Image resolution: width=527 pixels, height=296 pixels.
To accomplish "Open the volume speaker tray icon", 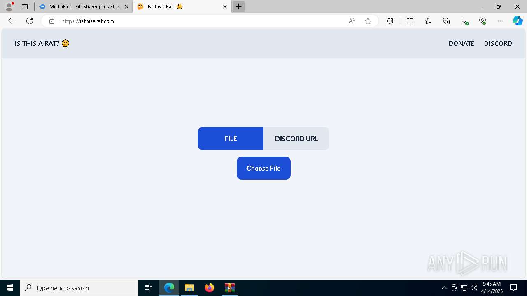I will tap(474, 288).
